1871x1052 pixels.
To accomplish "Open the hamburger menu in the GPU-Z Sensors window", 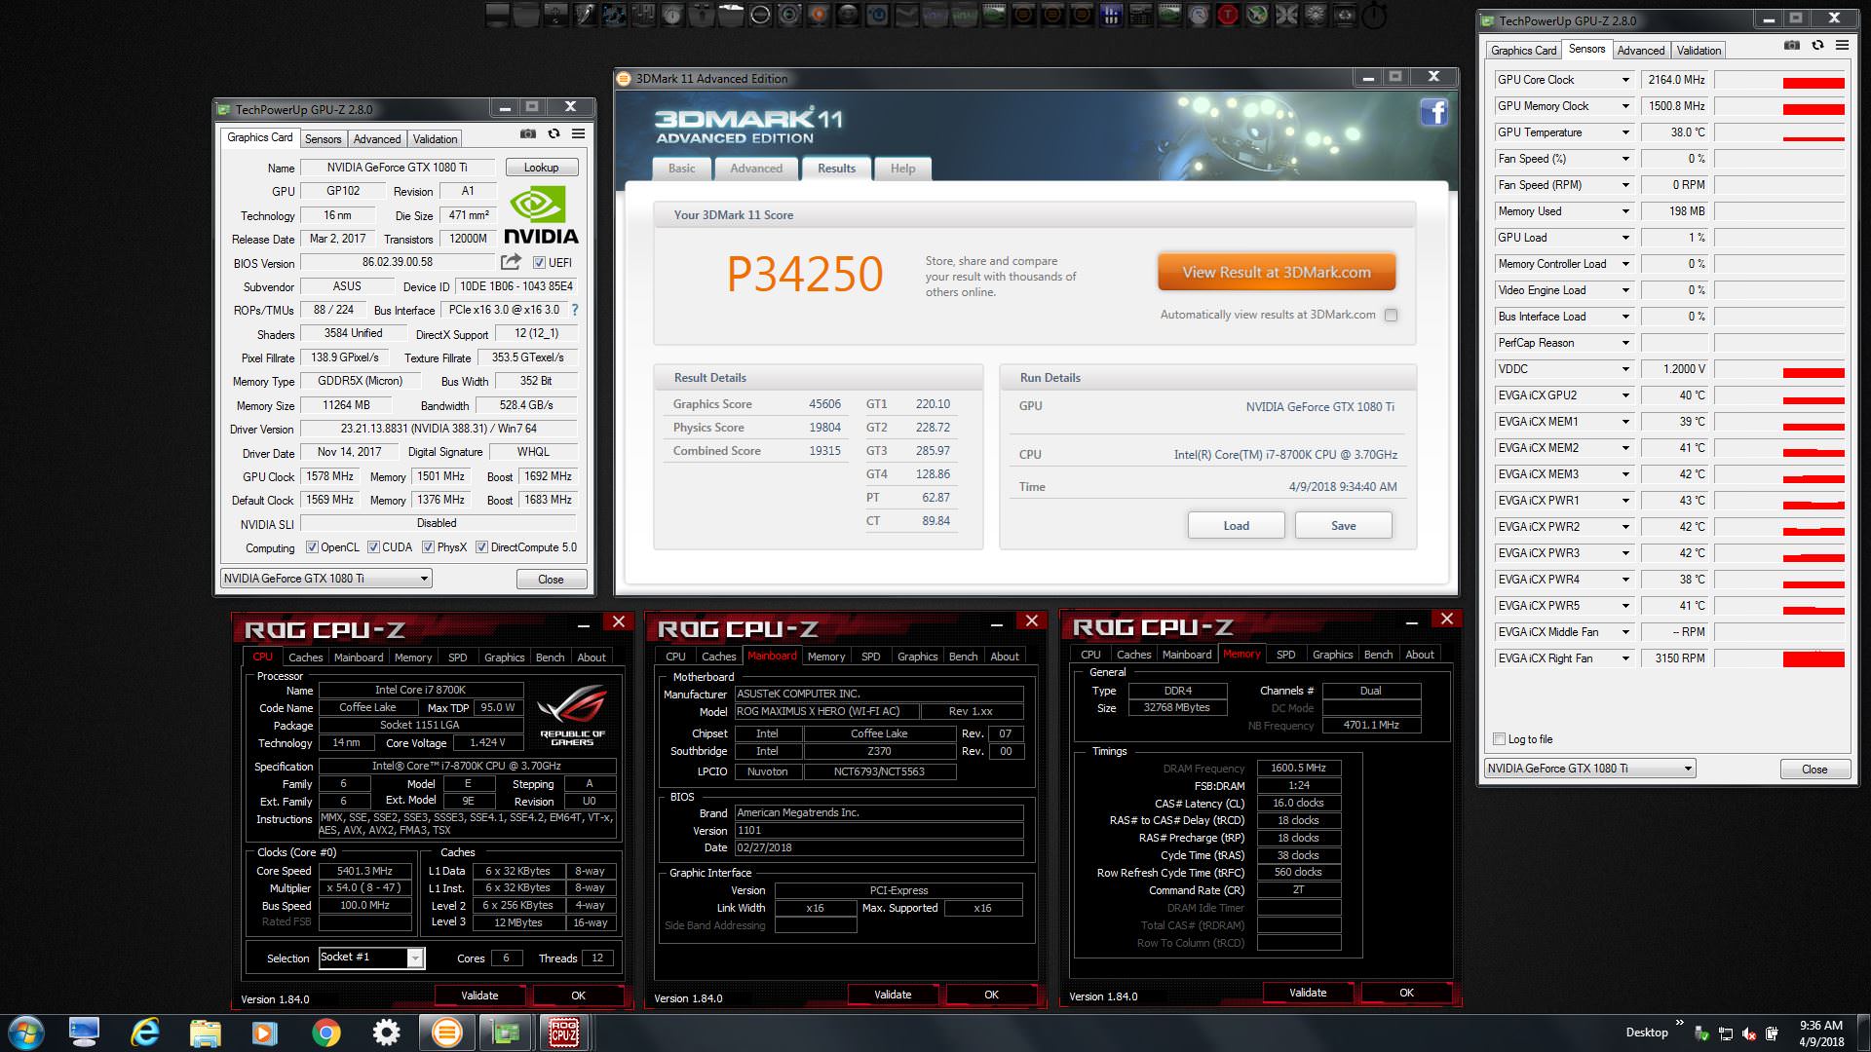I will (x=1842, y=46).
